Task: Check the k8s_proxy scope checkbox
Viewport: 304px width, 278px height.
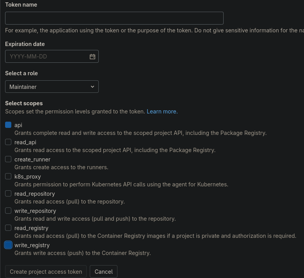Action: click(x=8, y=177)
